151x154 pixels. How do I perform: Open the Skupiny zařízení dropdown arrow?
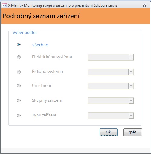tap(131, 101)
